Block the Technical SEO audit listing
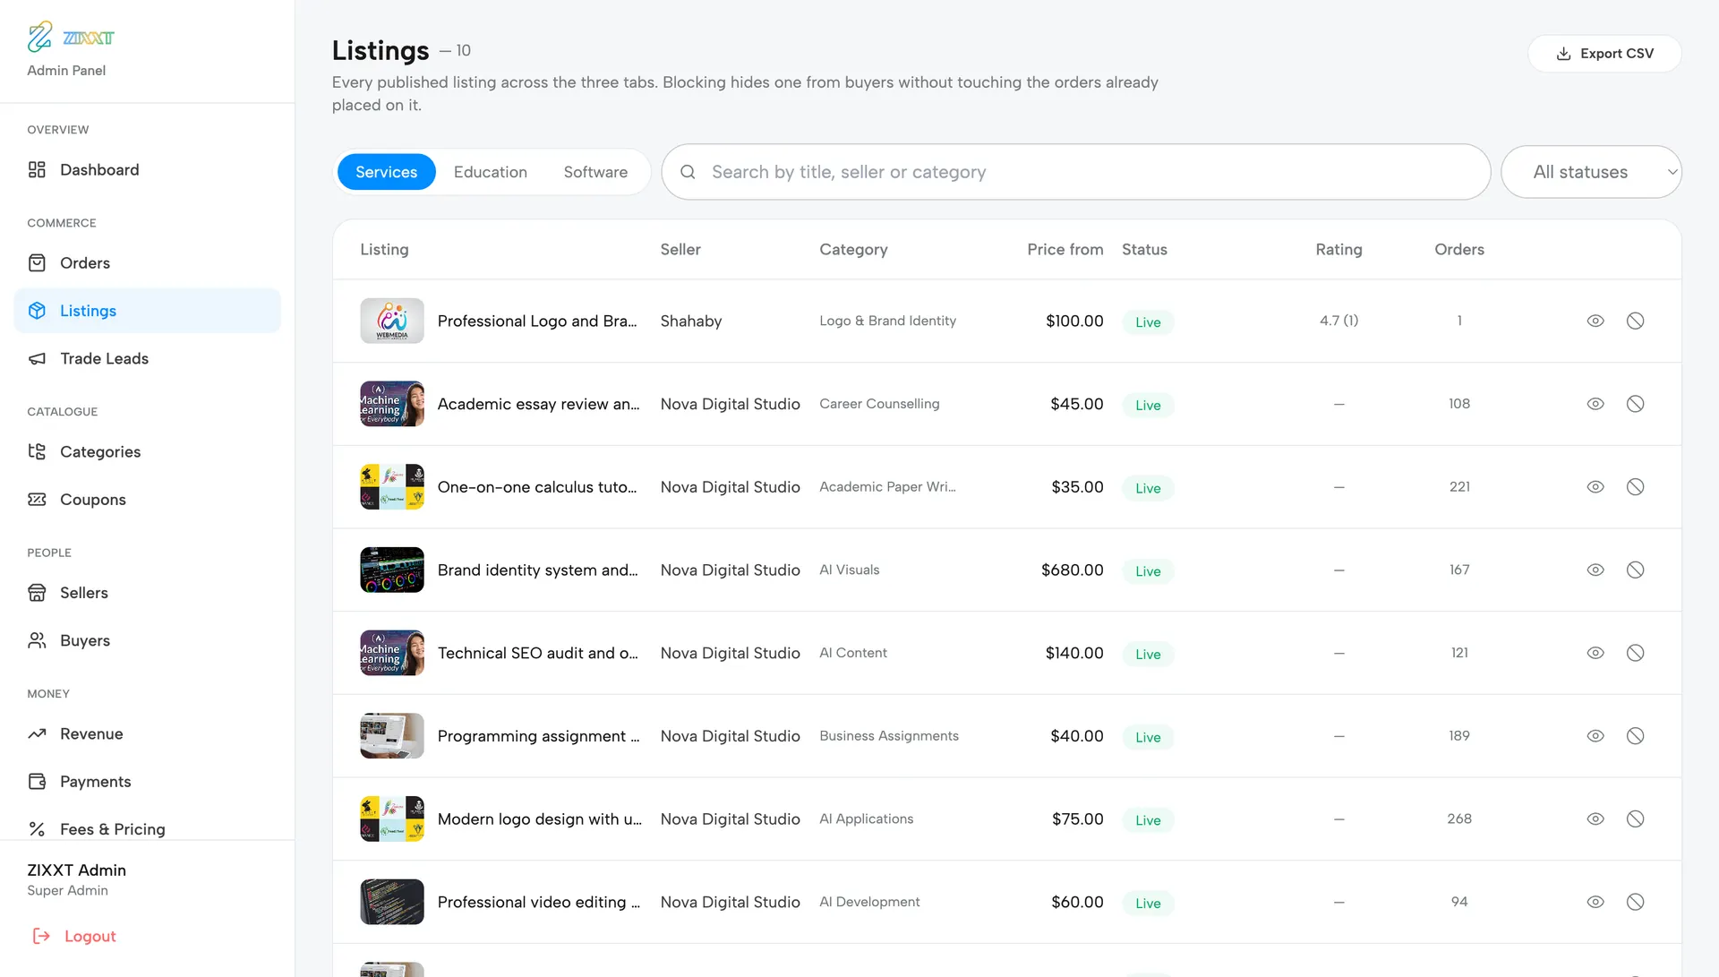 tap(1635, 653)
